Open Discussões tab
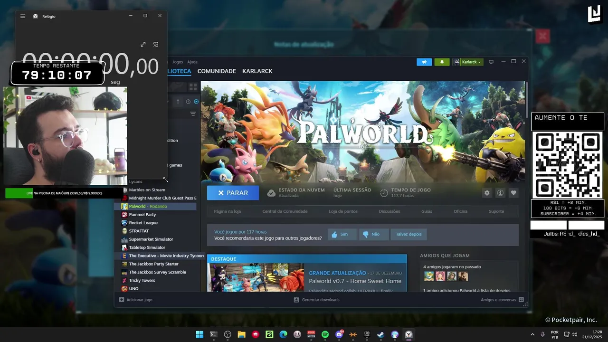 click(x=389, y=211)
